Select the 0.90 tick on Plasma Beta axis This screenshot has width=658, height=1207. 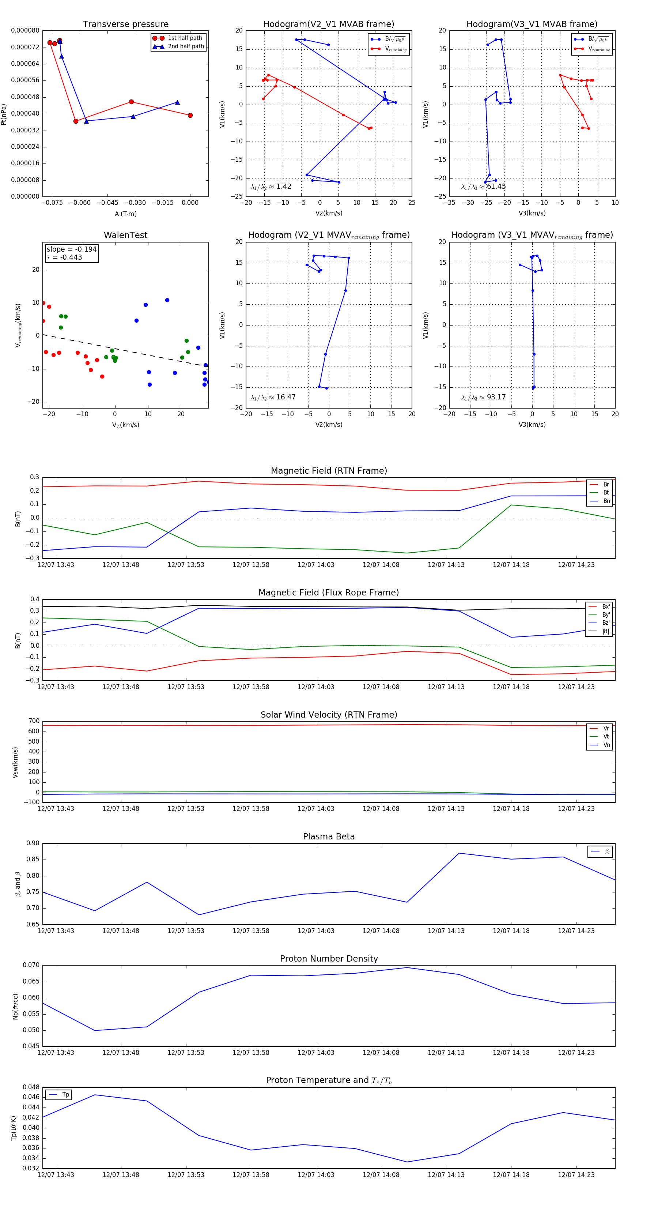(x=33, y=843)
